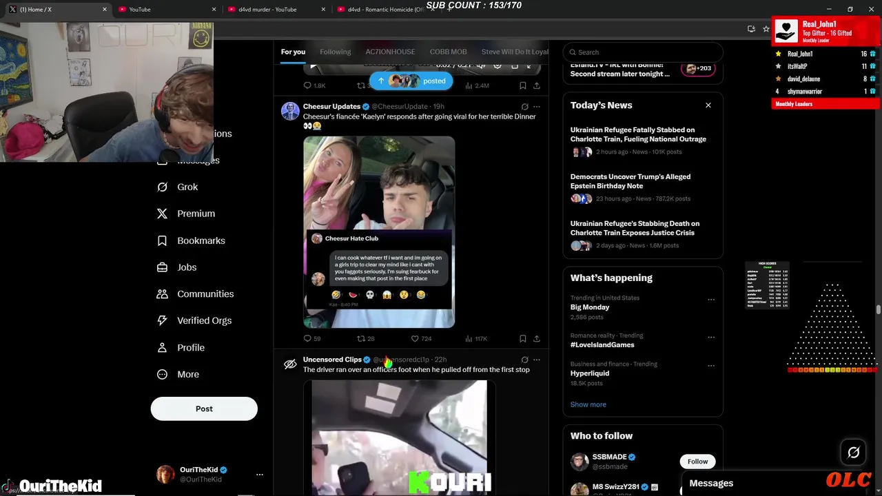Viewport: 882px width, 496px height.
Task: Open the Grok sidebar item
Action: click(178, 187)
